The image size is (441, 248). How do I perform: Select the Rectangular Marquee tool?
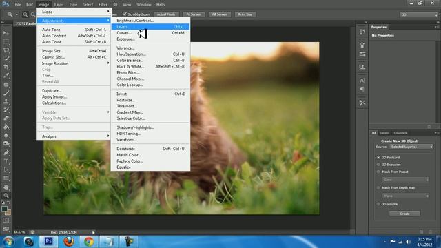[x=6, y=41]
